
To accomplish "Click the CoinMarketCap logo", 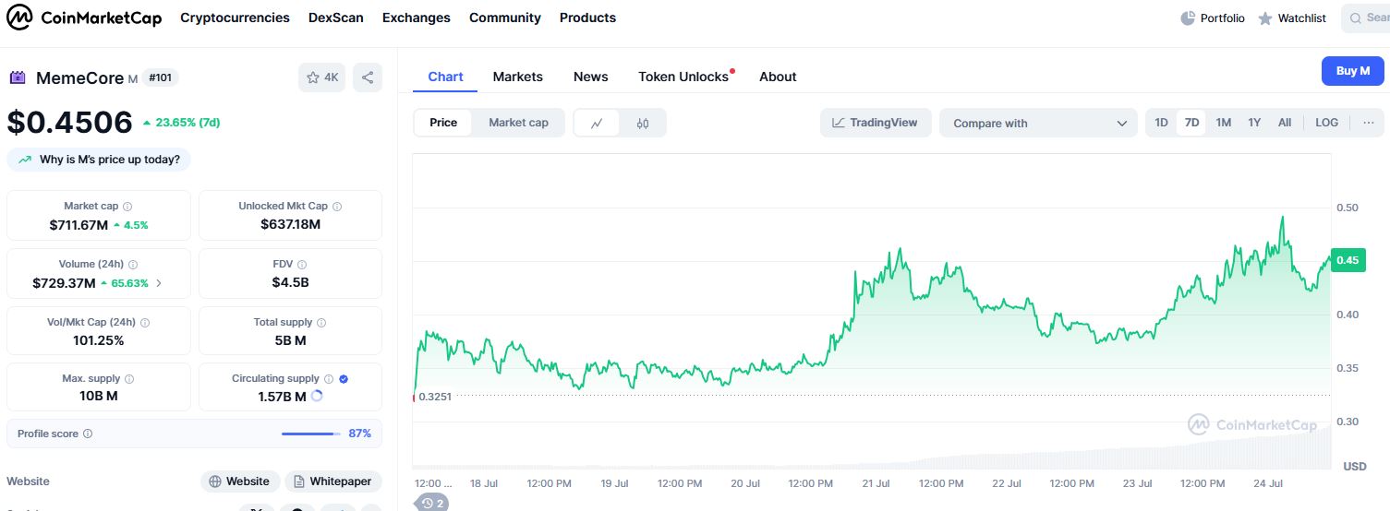I will coord(84,18).
